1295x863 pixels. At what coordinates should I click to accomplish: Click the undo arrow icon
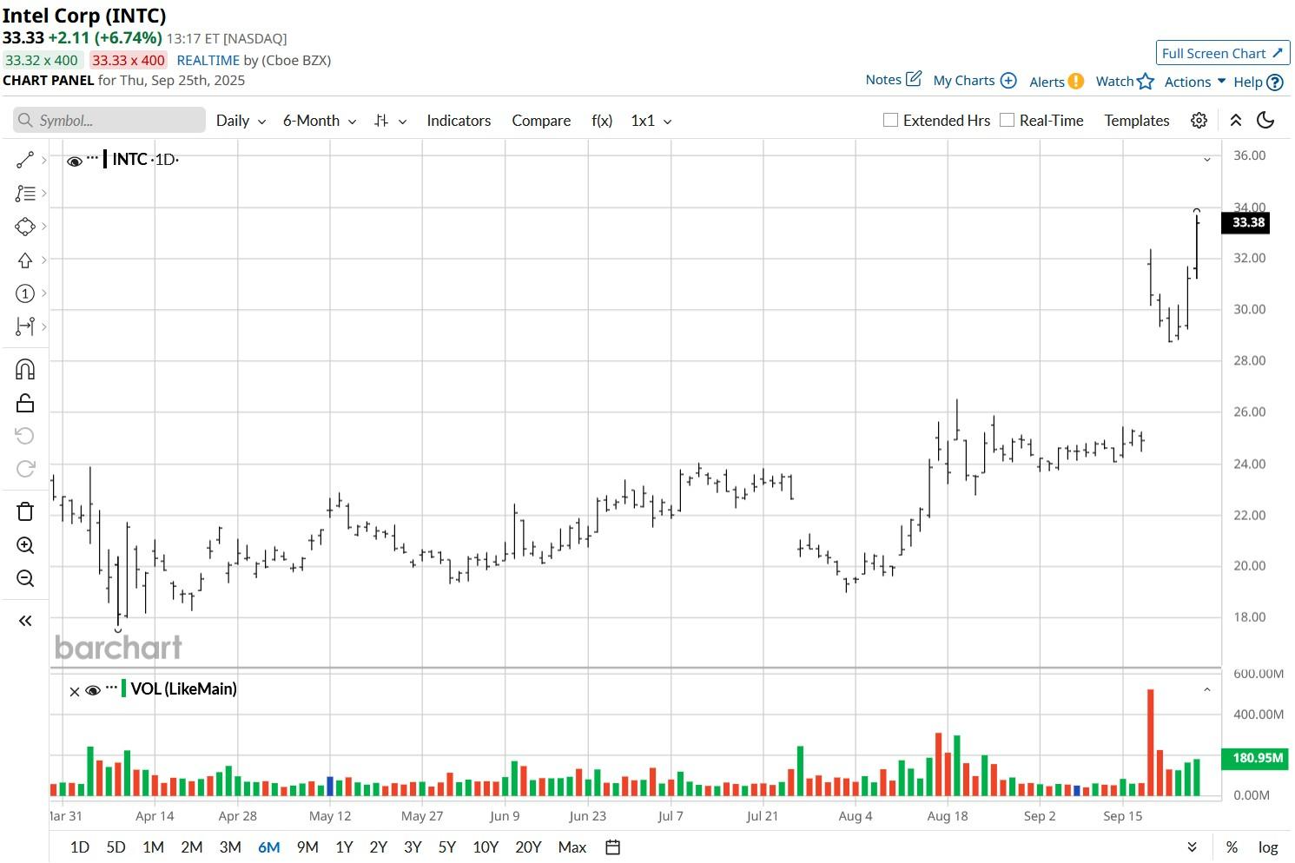click(25, 436)
